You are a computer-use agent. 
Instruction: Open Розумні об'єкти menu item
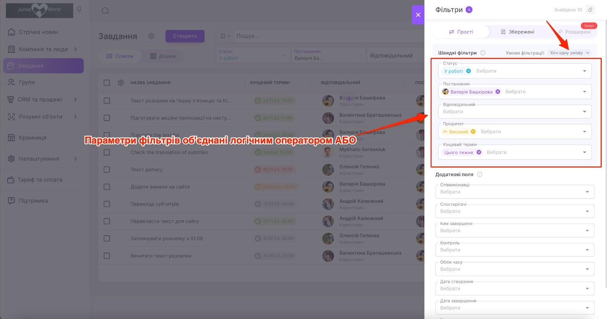pos(42,117)
